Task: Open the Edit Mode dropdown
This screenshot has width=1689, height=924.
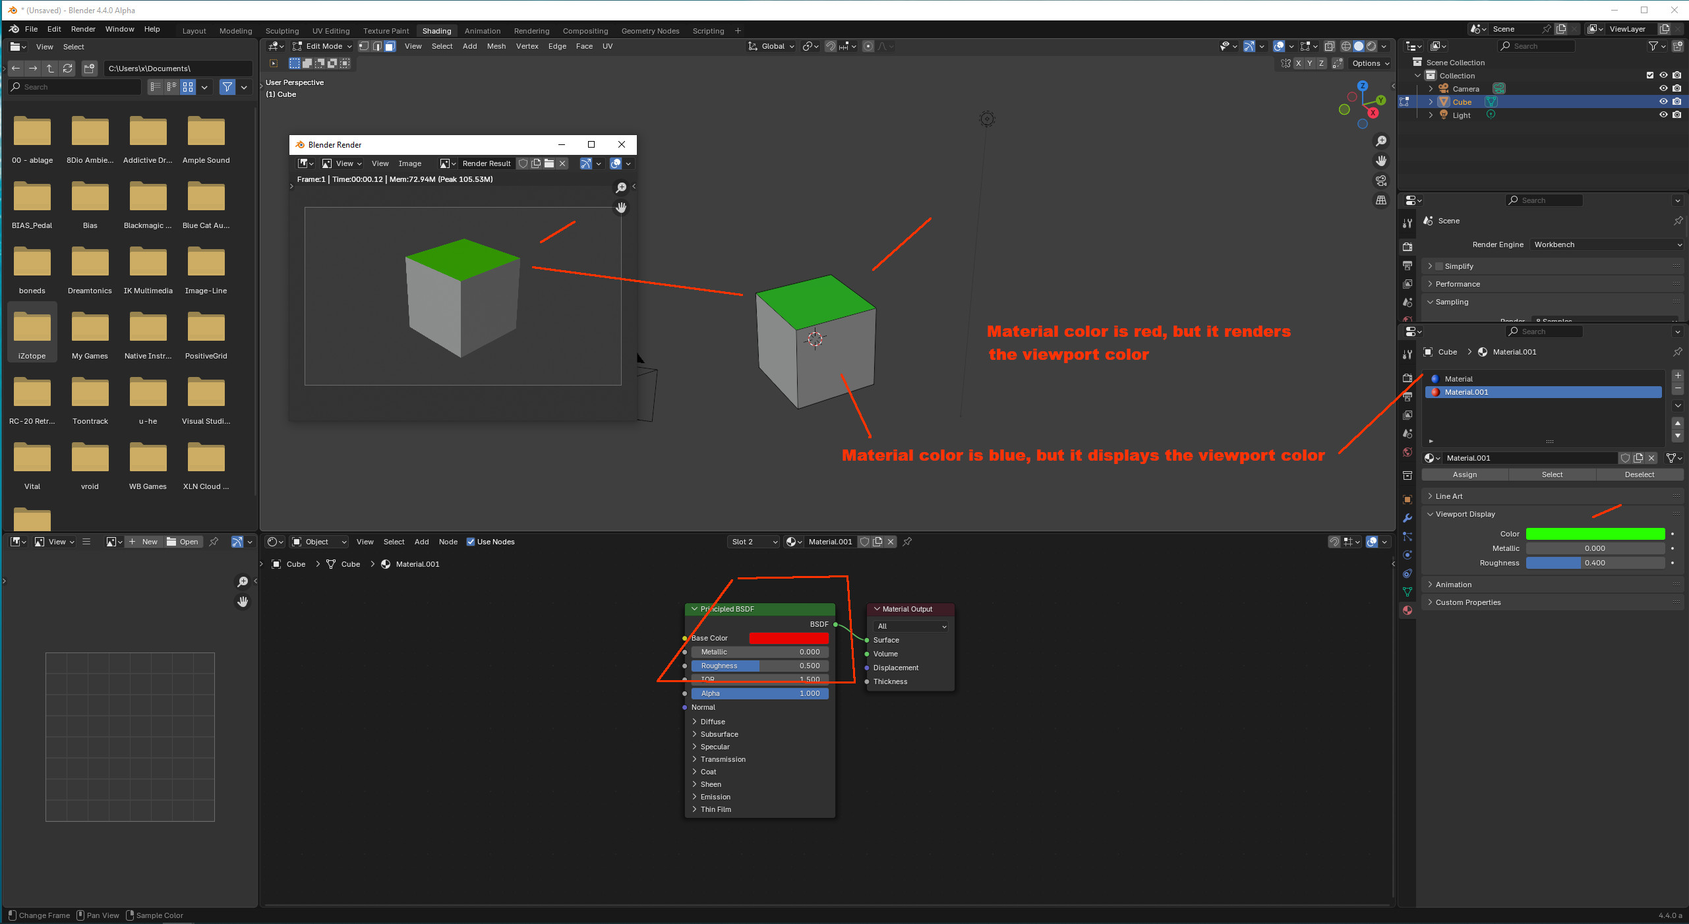Action: click(x=323, y=46)
